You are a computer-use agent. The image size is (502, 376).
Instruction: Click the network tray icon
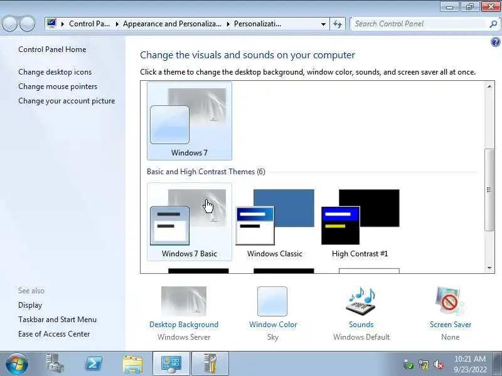[423, 364]
